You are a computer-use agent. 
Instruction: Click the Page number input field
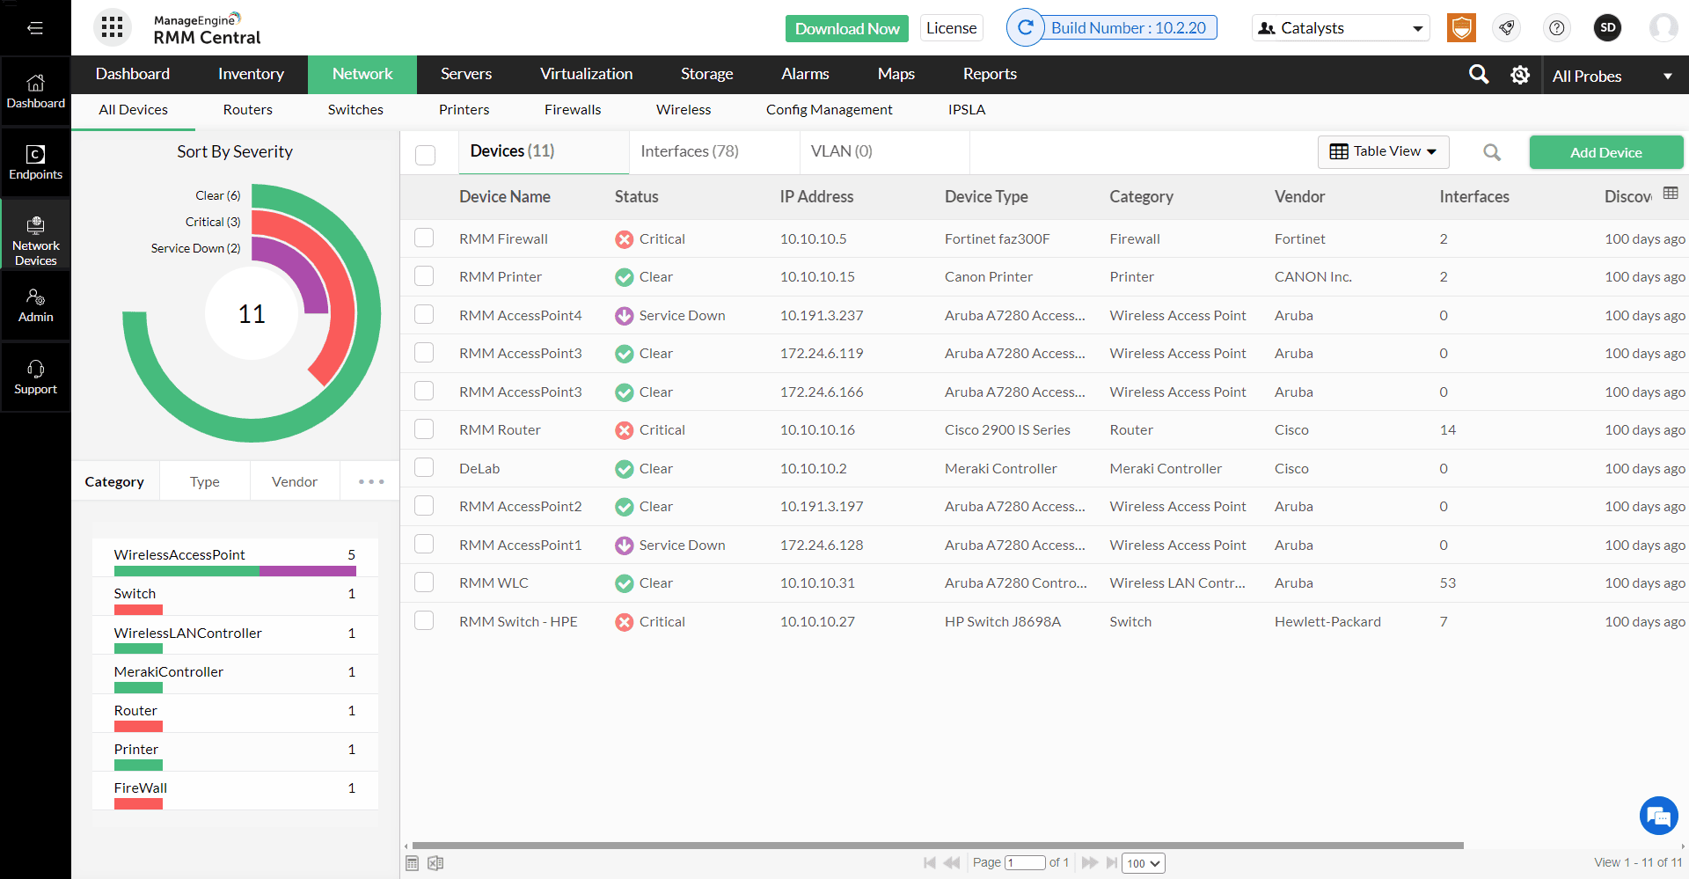click(1026, 863)
